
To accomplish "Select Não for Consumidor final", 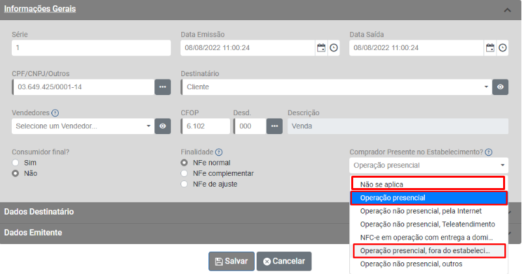I will point(16,173).
